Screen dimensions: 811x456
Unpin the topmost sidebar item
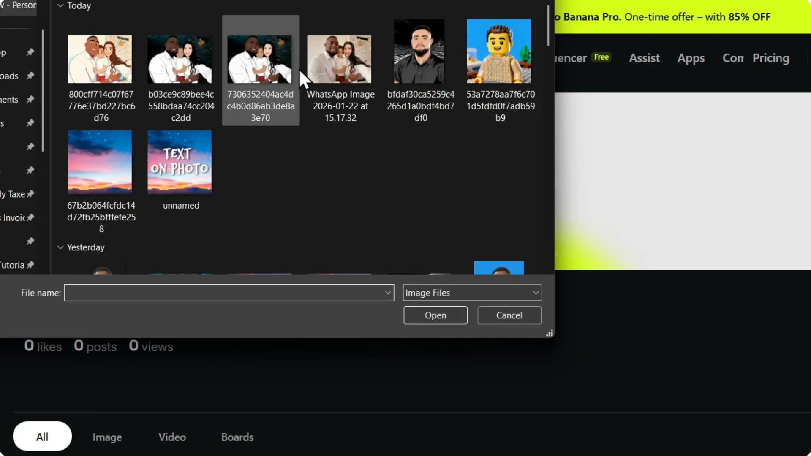pyautogui.click(x=30, y=52)
